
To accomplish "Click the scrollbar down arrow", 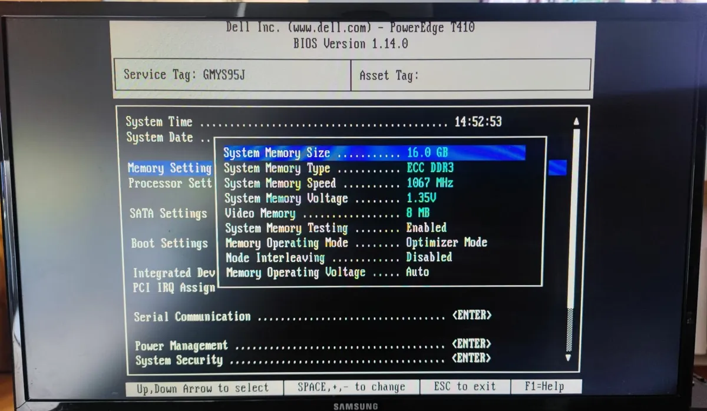I will click(x=568, y=357).
